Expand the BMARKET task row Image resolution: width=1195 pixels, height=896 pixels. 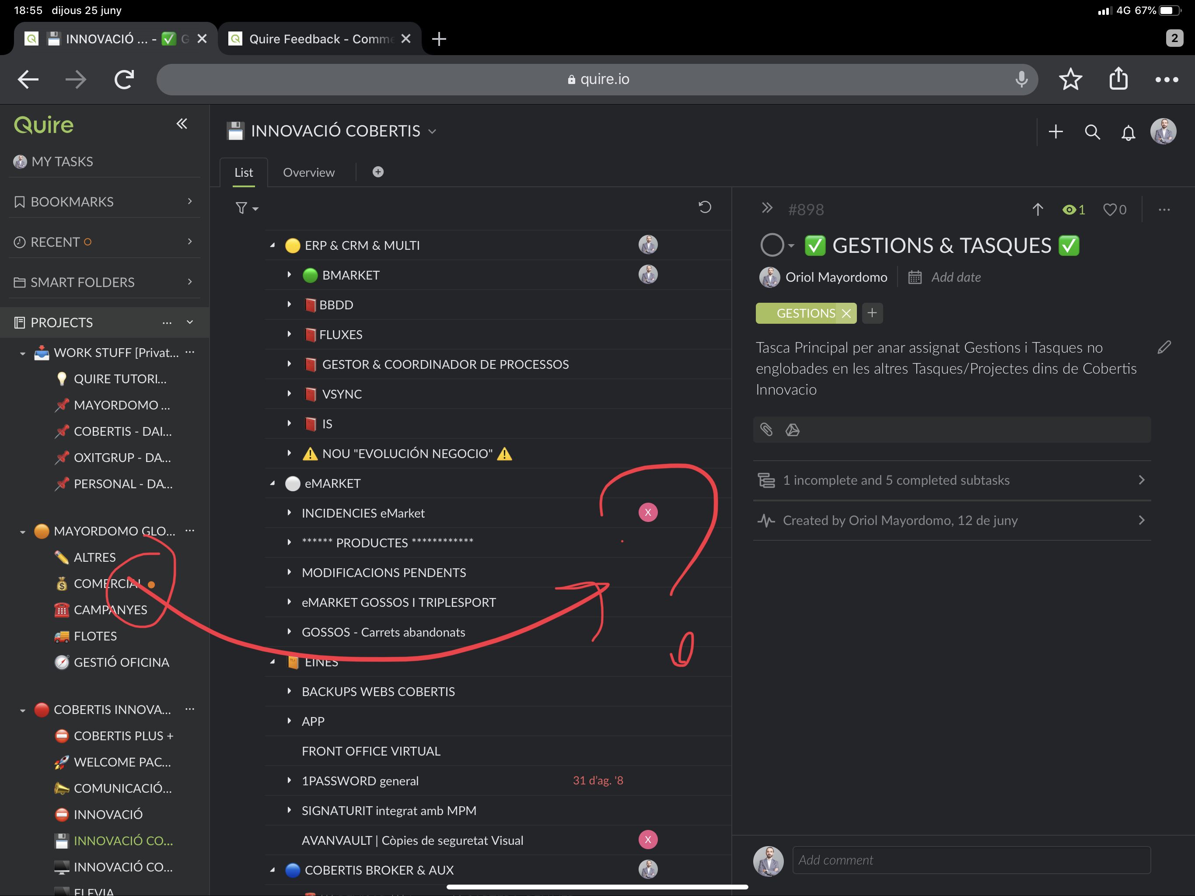(290, 274)
